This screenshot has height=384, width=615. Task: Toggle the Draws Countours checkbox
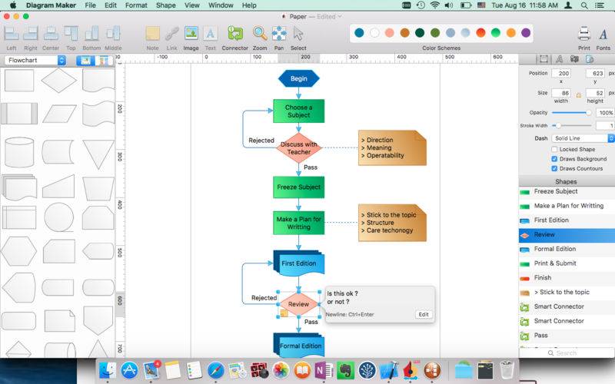[554, 168]
